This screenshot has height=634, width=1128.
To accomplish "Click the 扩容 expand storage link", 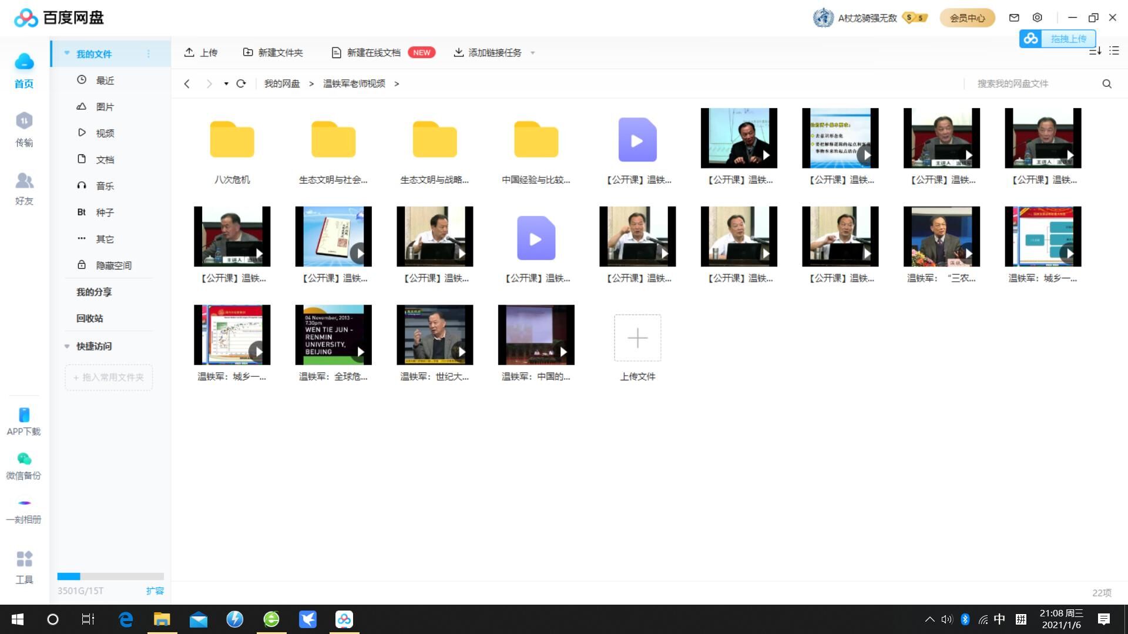I will [155, 591].
